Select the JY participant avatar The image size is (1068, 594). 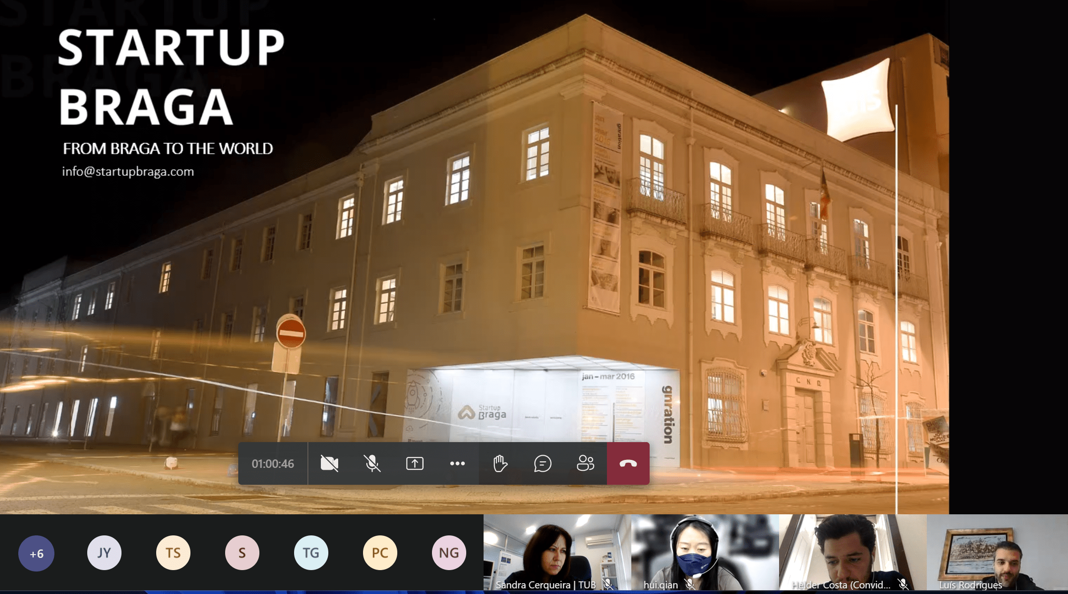coord(104,553)
